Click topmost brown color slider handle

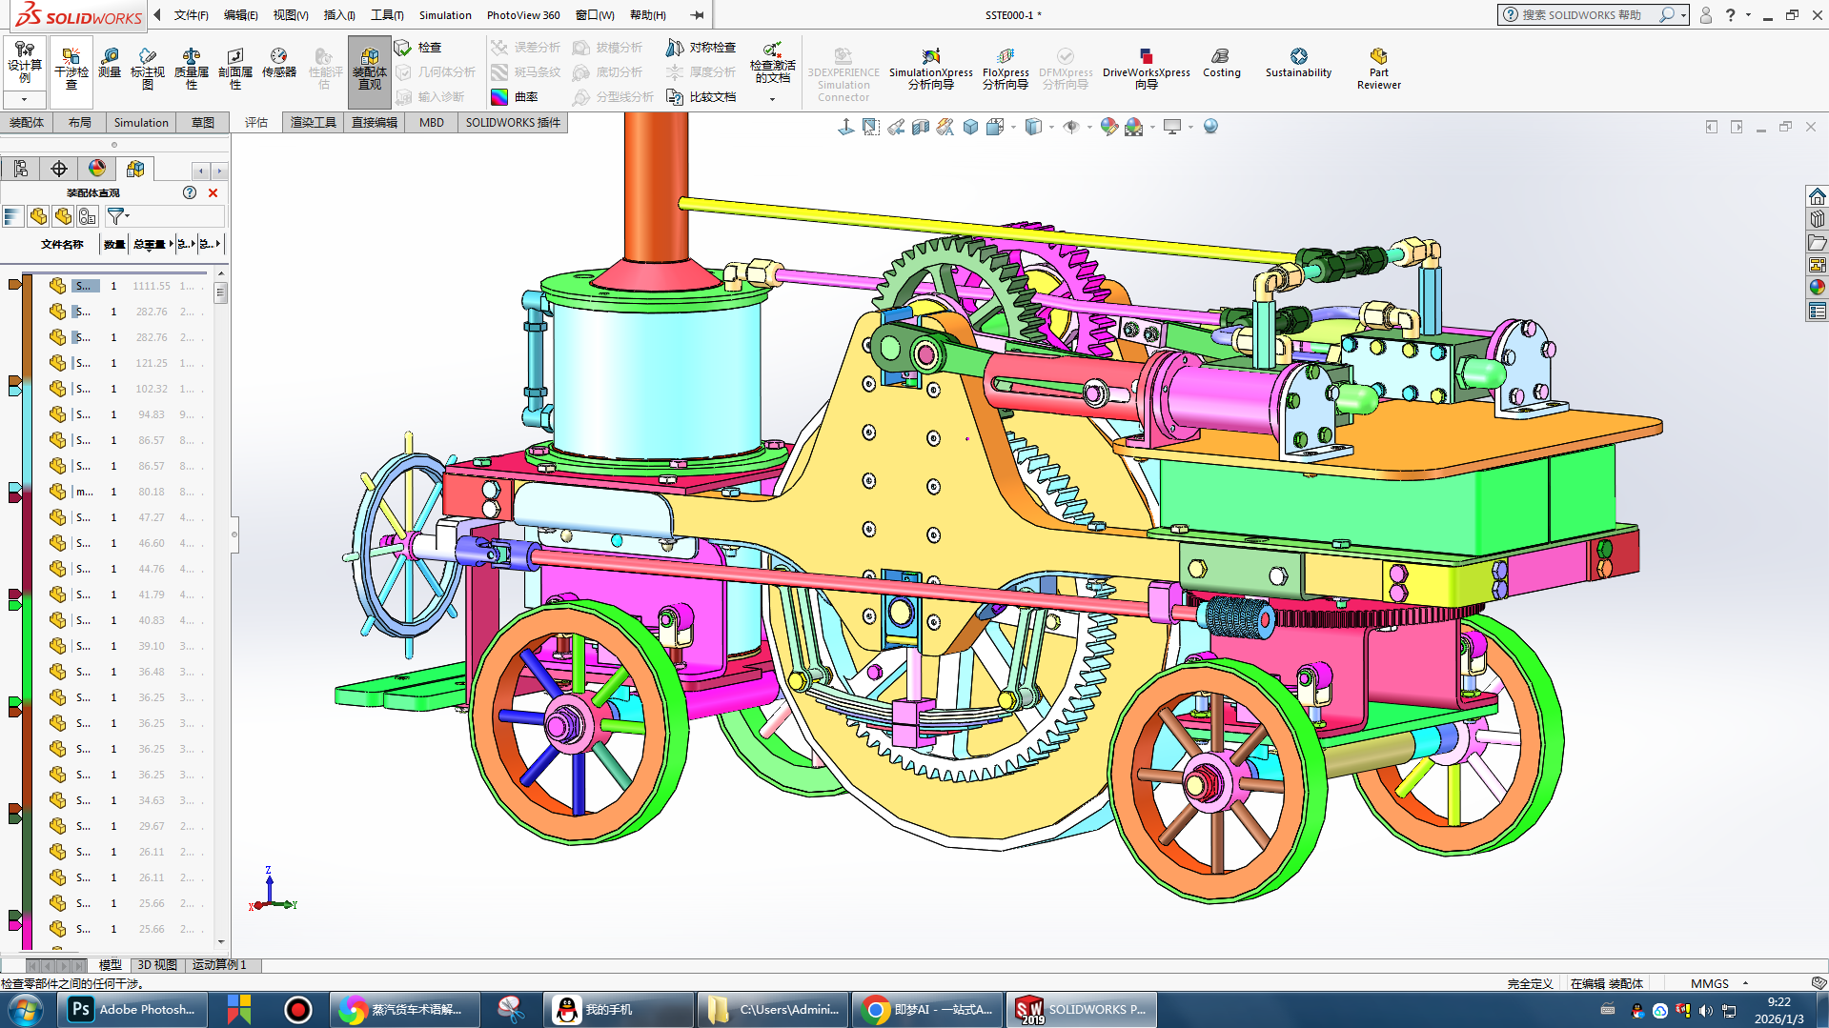coord(14,284)
